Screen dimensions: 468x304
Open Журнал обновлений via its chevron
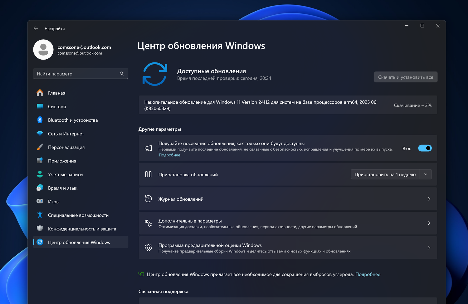click(x=429, y=199)
